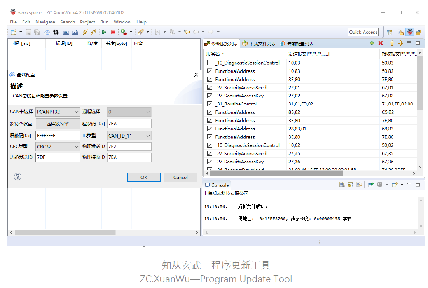Move service up with yellow up arrow
The image size is (428, 288).
coord(392,43)
